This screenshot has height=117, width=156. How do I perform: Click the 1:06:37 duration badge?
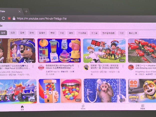[x=31, y=60]
